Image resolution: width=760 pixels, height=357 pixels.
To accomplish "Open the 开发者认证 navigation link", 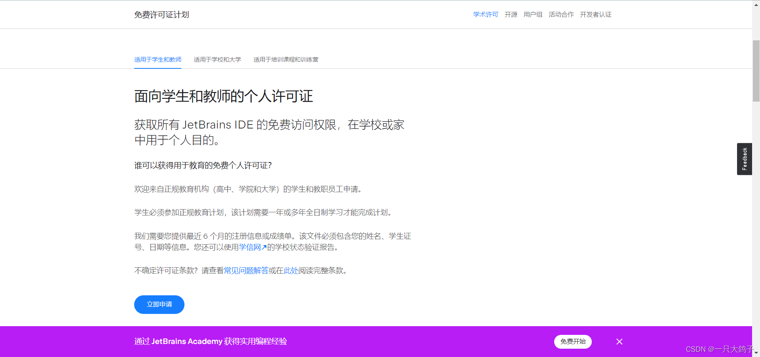I will click(595, 14).
